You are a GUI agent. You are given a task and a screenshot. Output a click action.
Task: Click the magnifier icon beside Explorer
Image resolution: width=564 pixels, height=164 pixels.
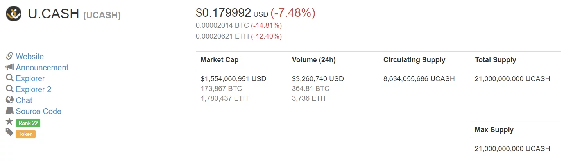10,78
